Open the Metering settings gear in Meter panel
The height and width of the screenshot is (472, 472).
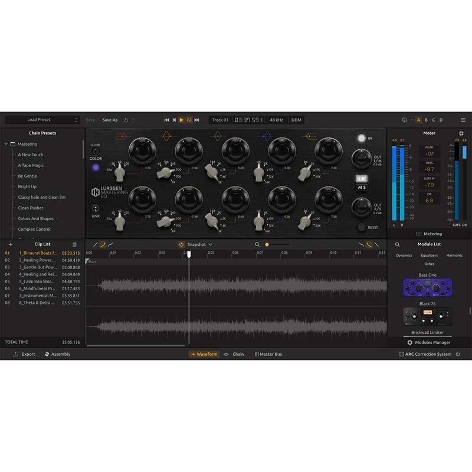(461, 133)
